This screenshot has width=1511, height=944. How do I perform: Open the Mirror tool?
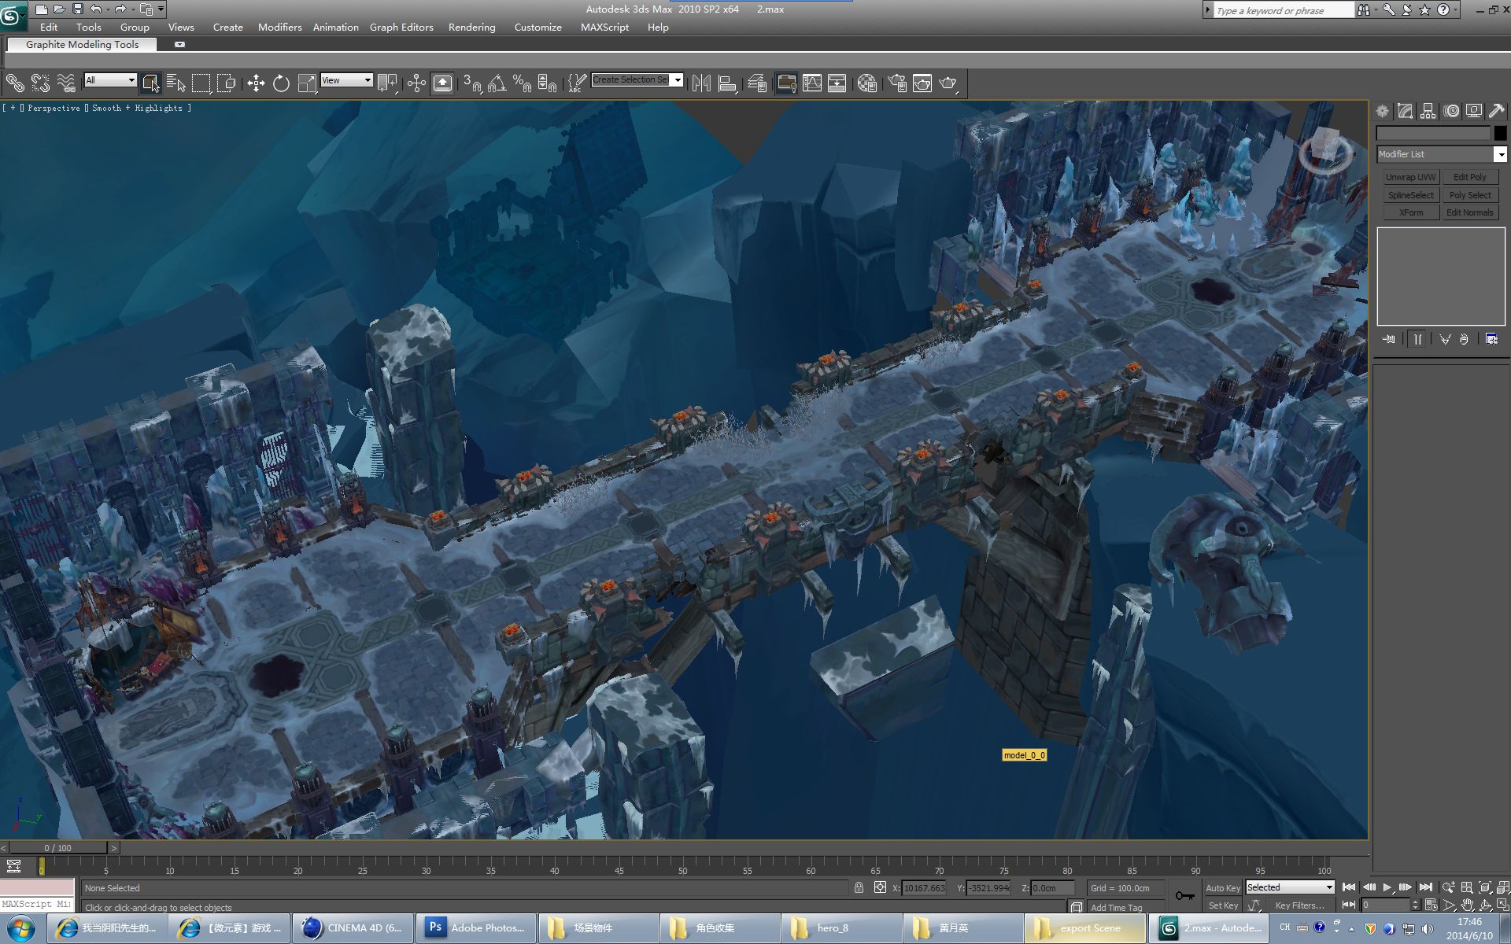point(701,83)
